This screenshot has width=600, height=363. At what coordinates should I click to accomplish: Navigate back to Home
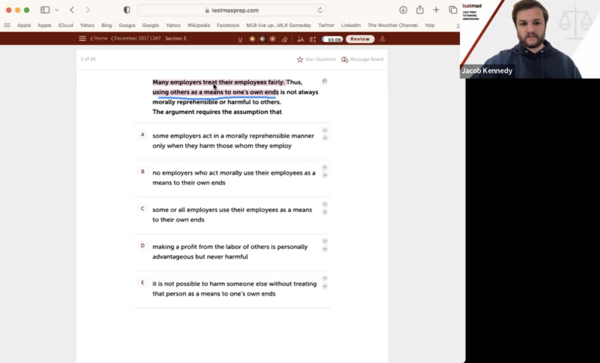click(99, 38)
